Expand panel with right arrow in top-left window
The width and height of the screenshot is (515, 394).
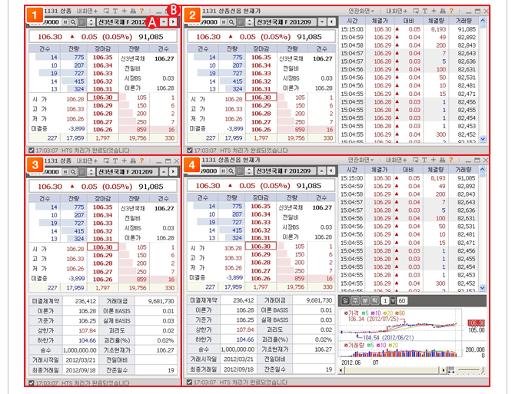[173, 22]
